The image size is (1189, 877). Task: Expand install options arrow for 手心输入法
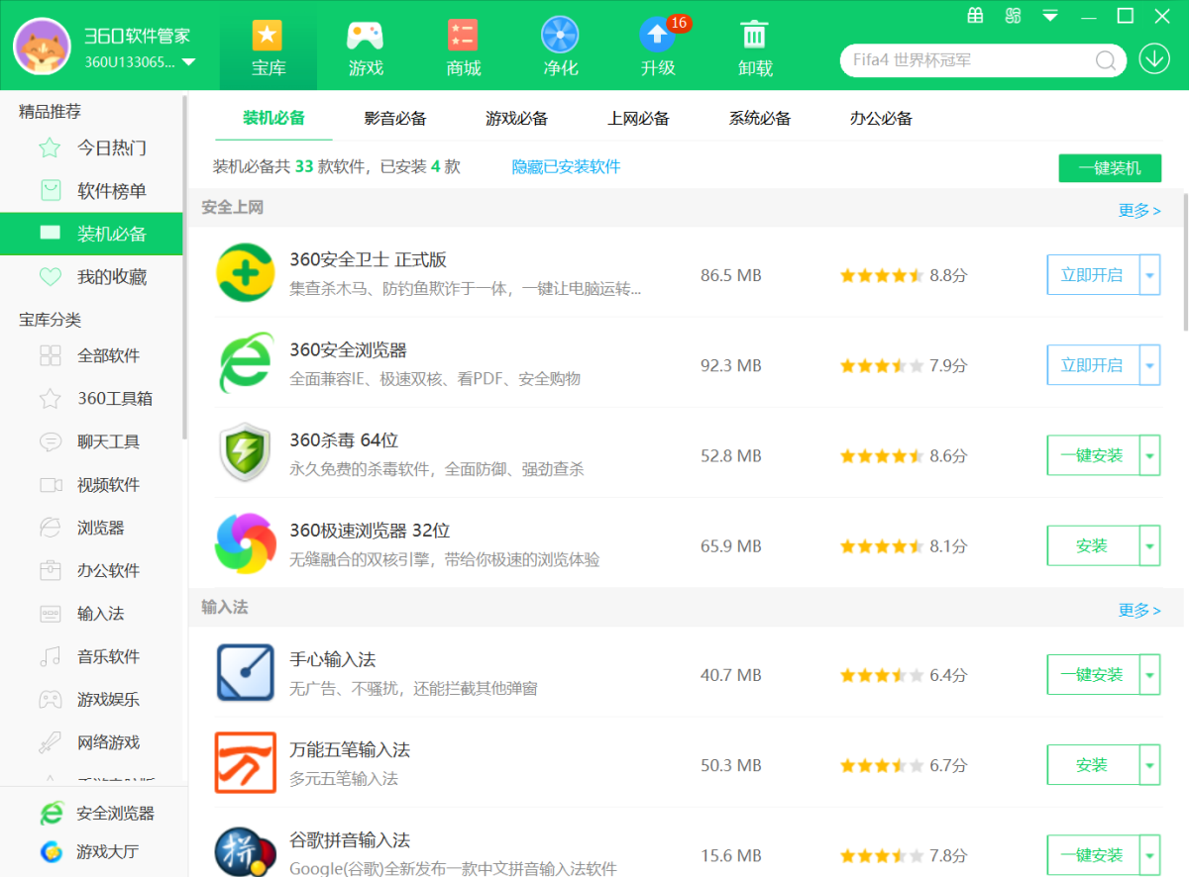click(1150, 675)
